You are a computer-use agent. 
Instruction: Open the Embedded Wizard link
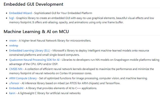pyautogui.click(x=21, y=13)
